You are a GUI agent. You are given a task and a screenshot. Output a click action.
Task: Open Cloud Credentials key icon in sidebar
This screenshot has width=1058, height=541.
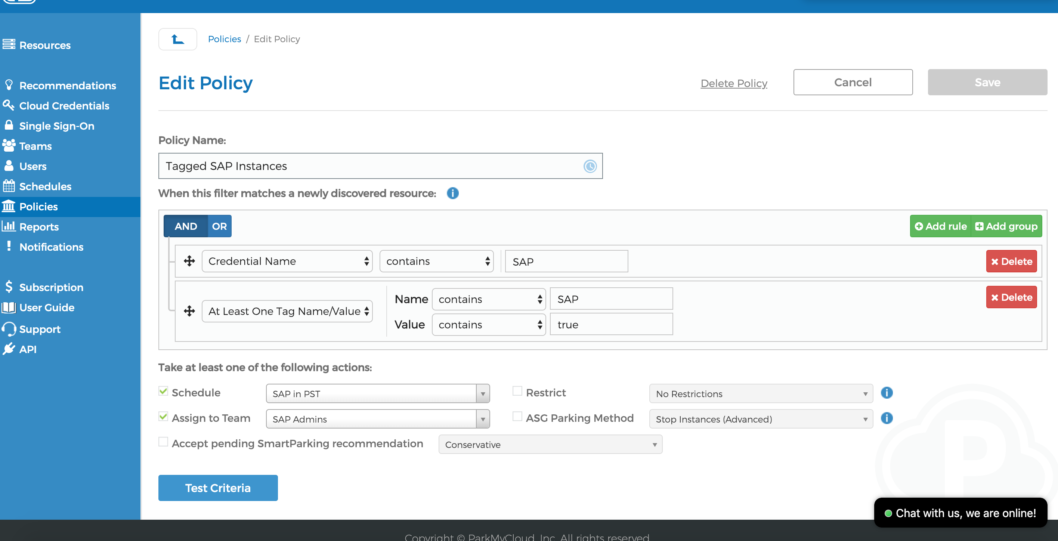coord(9,105)
